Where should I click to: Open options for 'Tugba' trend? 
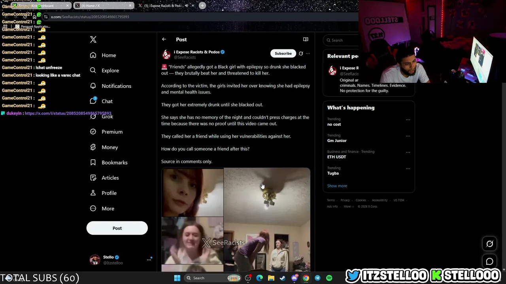pyautogui.click(x=408, y=168)
